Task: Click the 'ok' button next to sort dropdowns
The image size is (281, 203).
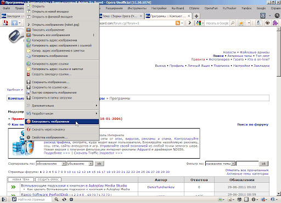Action: [99, 164]
